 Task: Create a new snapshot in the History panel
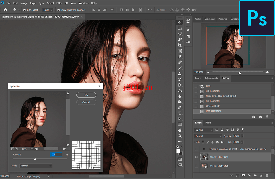(x=260, y=117)
